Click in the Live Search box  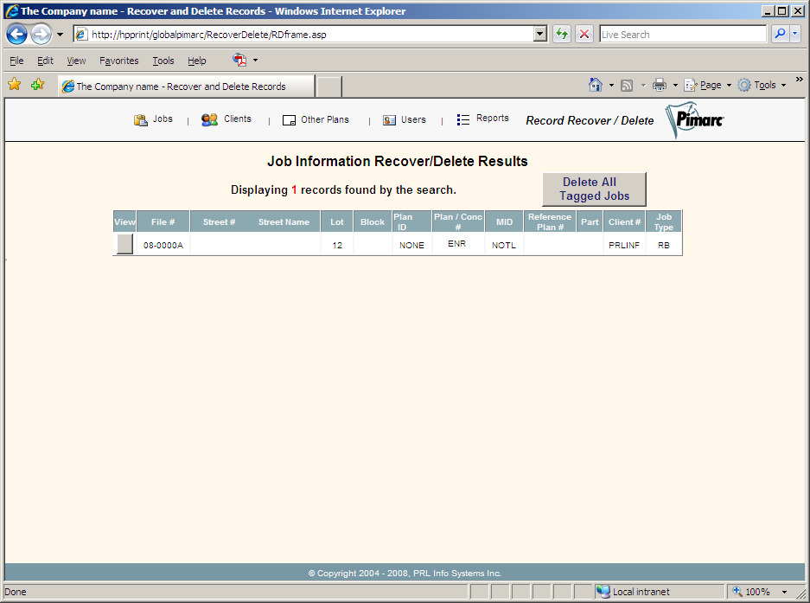point(682,35)
